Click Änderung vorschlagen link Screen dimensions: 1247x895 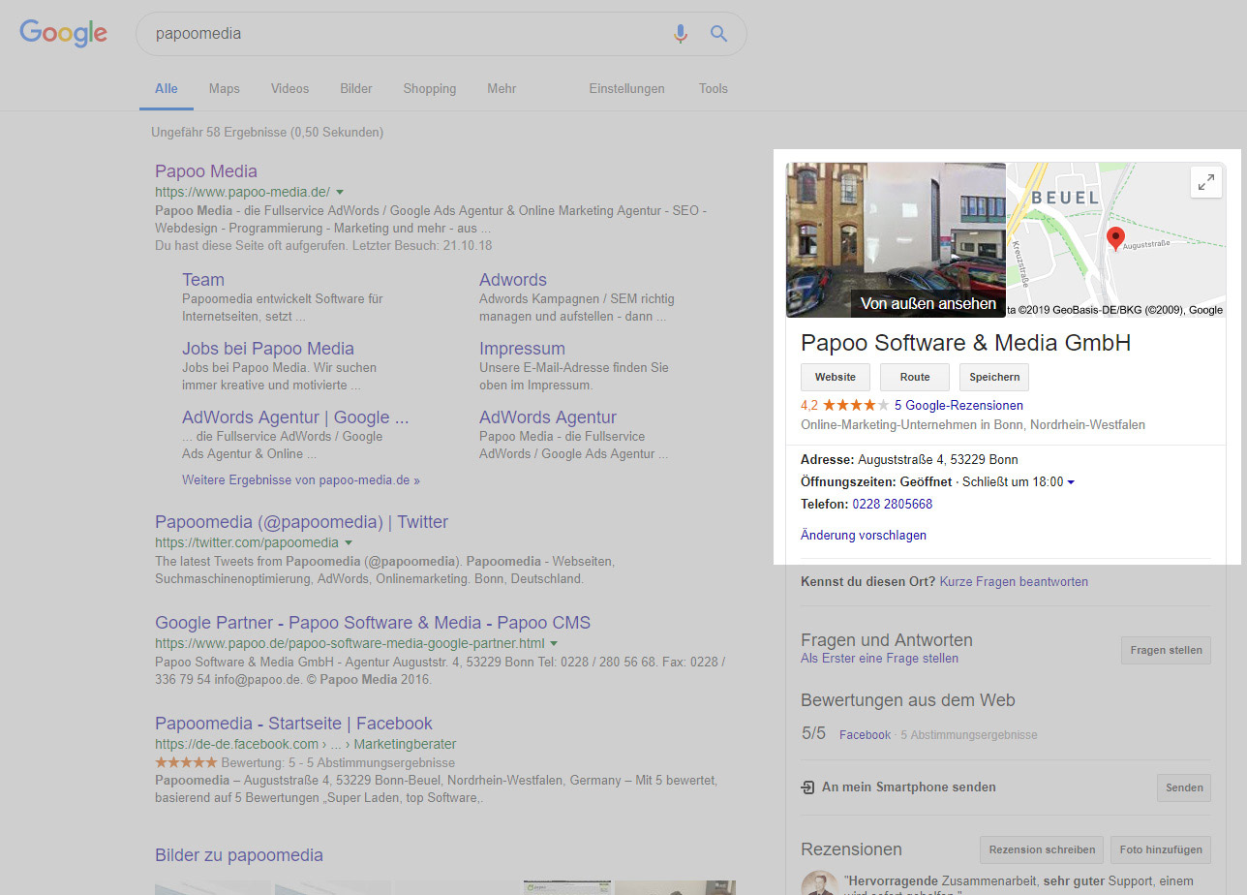(864, 535)
